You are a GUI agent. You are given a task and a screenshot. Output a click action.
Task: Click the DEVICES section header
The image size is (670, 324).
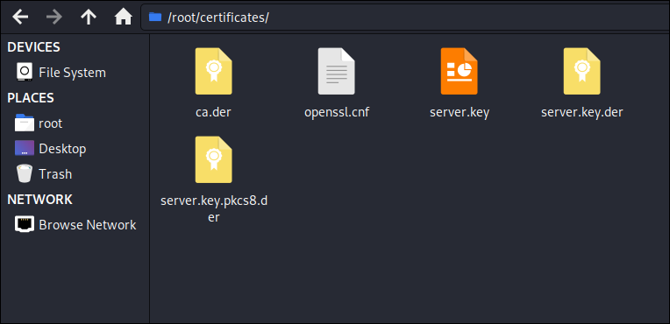click(33, 47)
